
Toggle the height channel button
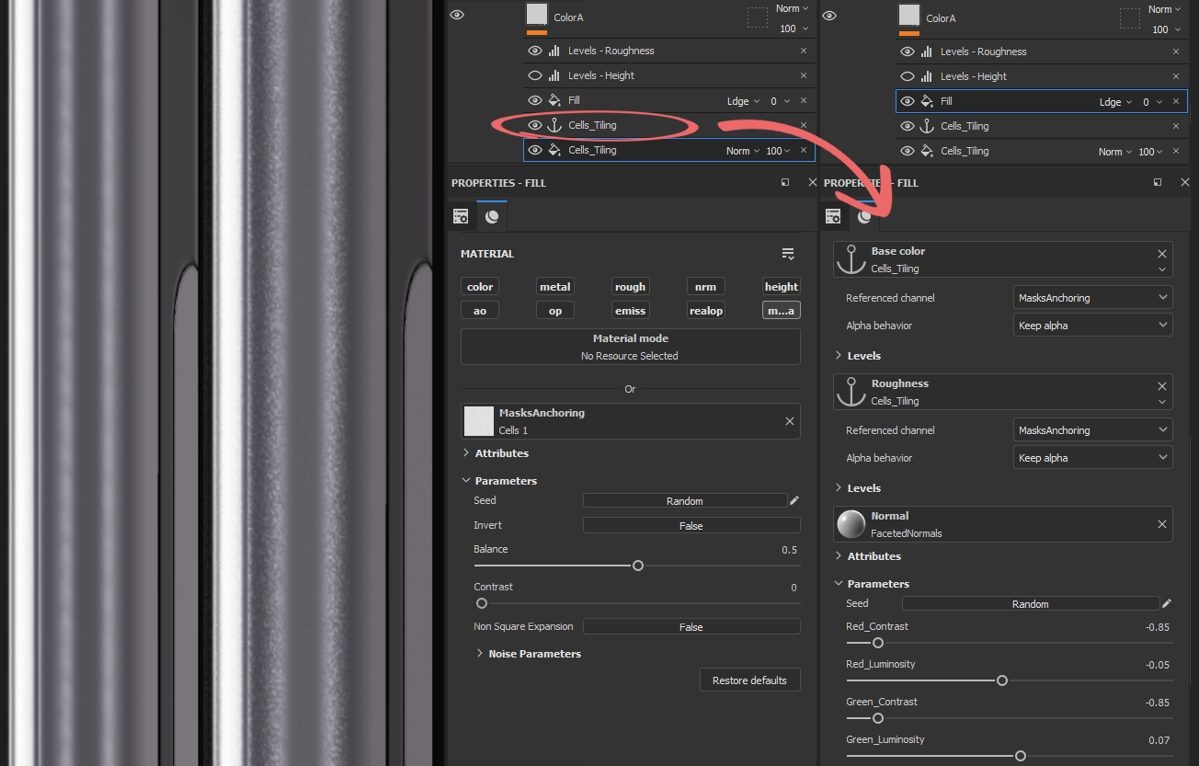pyautogui.click(x=782, y=287)
